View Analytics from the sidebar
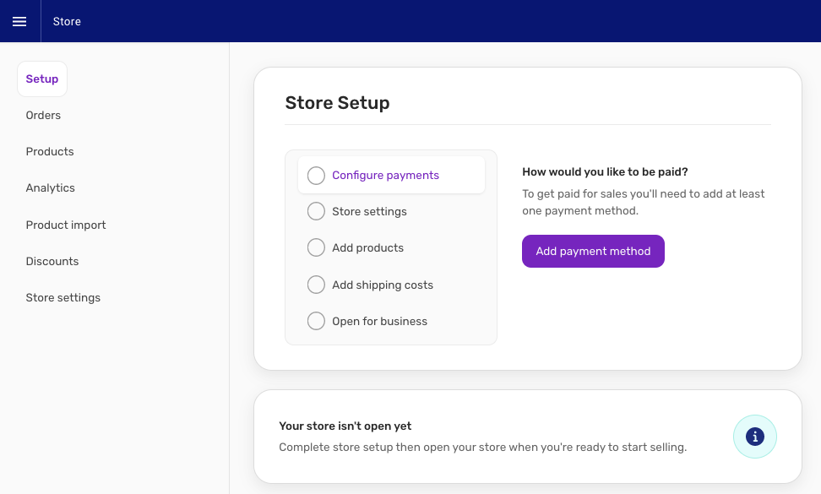 point(51,187)
